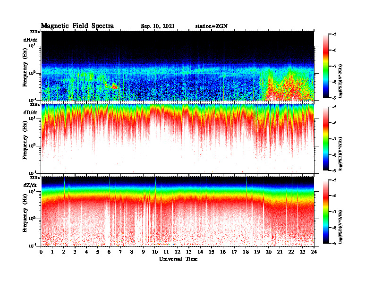
Task: Click hour tick label 7 on time axis
Action: coord(121,252)
